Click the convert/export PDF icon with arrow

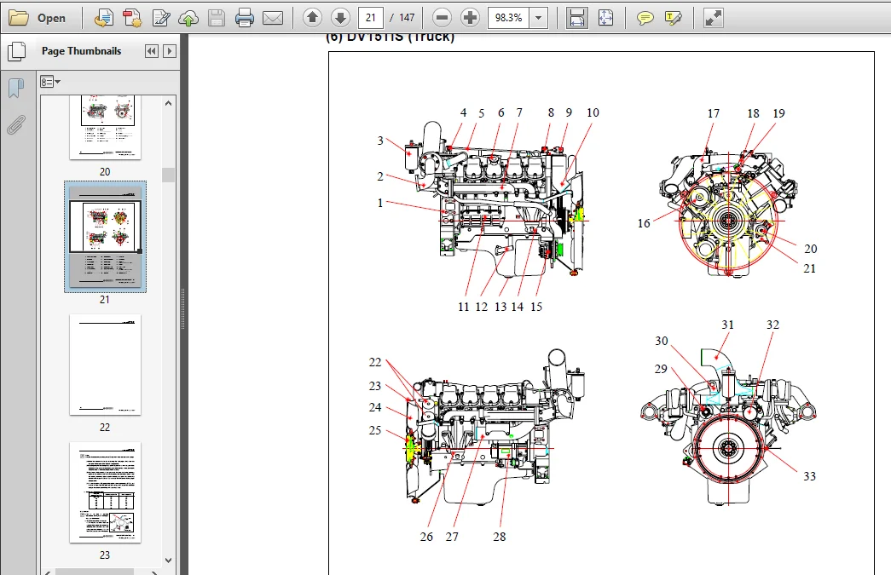click(x=103, y=18)
